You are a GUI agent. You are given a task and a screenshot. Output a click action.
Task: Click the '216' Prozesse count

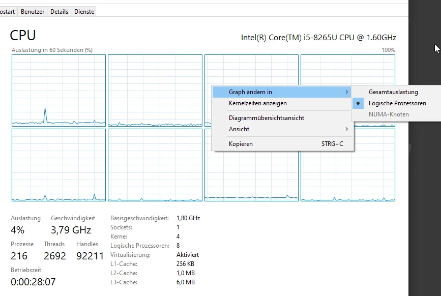19,256
